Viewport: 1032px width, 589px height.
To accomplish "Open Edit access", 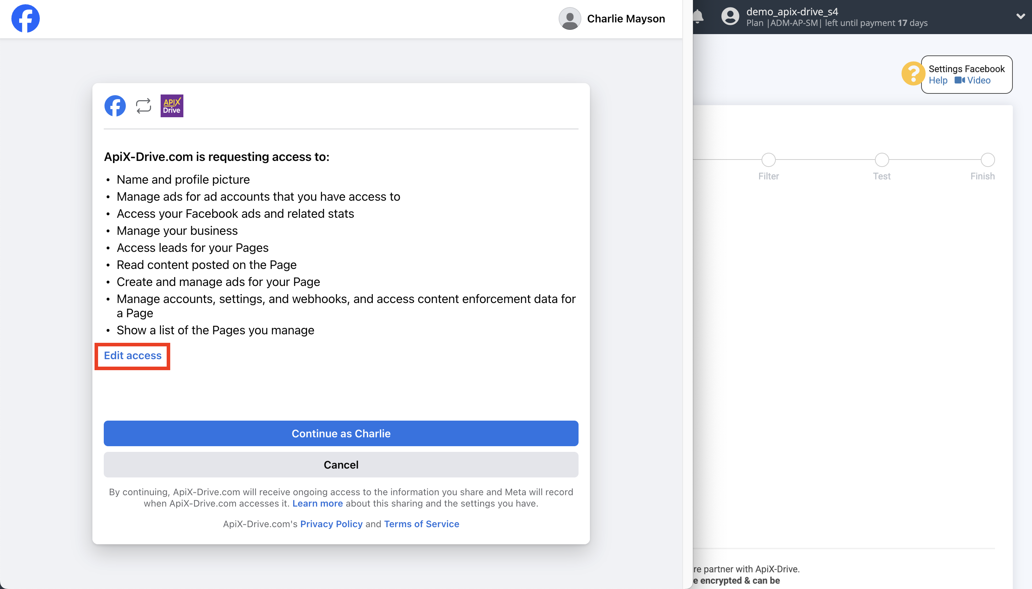I will pyautogui.click(x=132, y=356).
